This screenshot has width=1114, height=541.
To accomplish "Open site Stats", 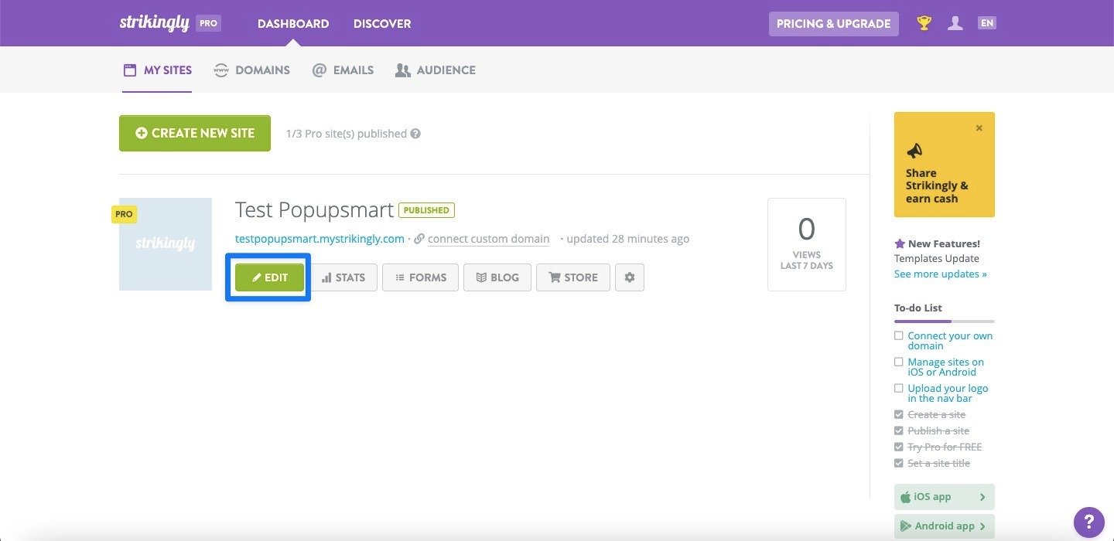I will (343, 277).
